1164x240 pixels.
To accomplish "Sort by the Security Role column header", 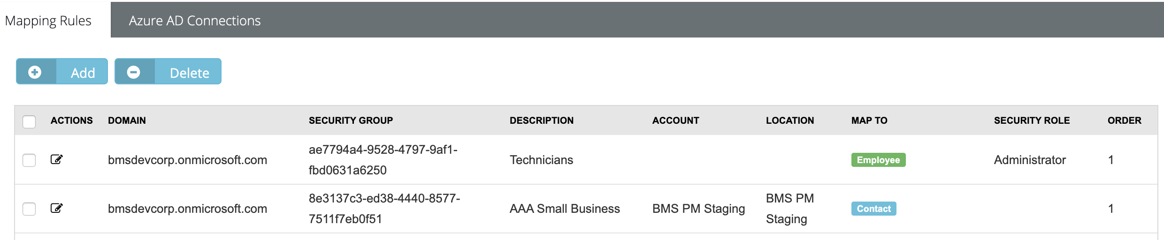I will pos(1032,120).
